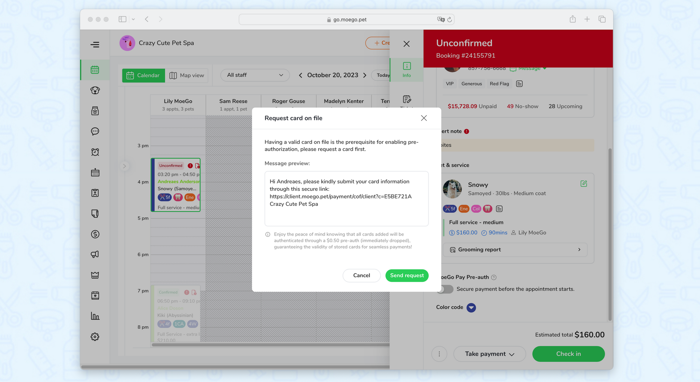Expand the Grooming report row
700x382 pixels.
click(x=515, y=250)
